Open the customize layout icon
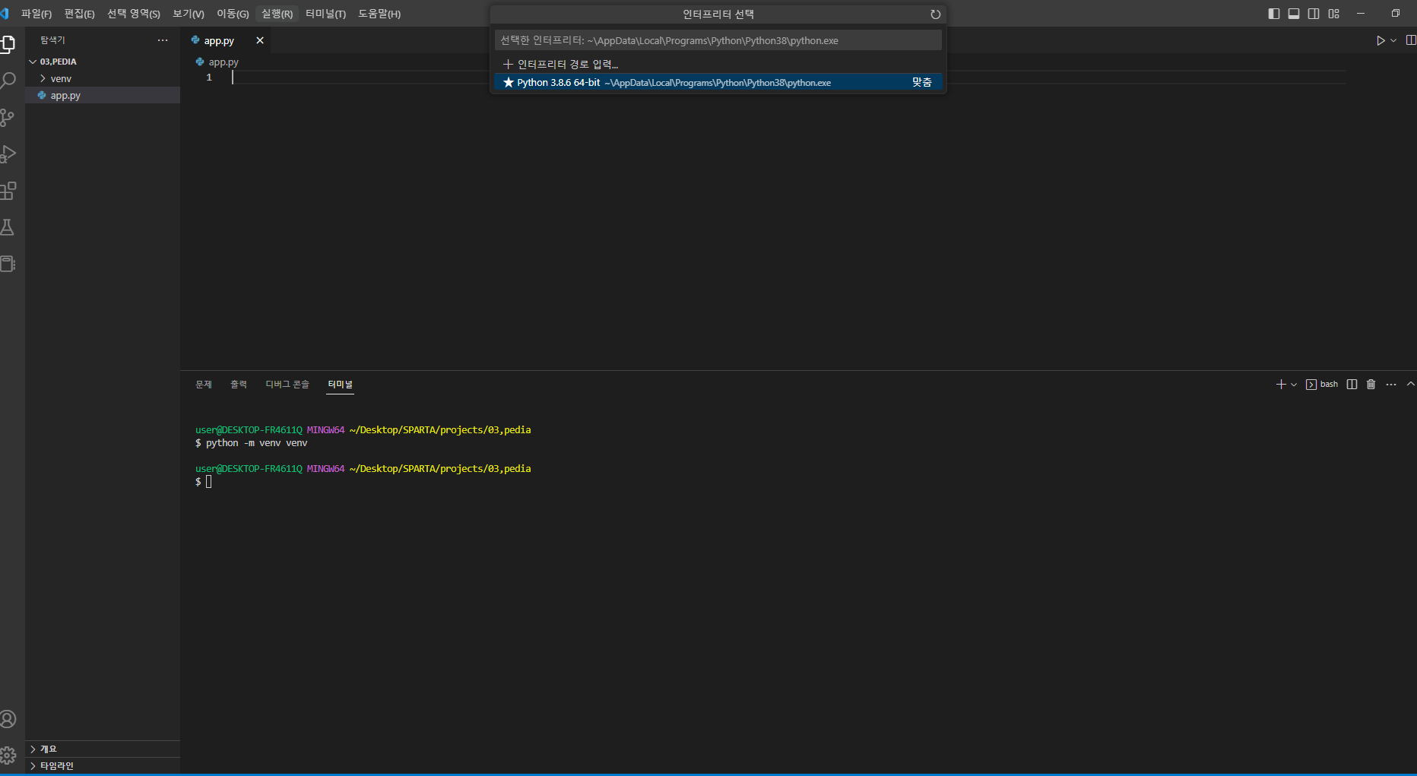The image size is (1417, 776). pyautogui.click(x=1334, y=14)
